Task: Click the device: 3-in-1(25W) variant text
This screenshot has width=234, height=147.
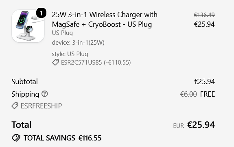Action: (x=78, y=43)
